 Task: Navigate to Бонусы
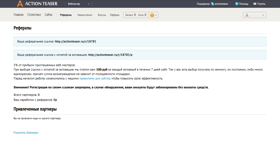102,15
